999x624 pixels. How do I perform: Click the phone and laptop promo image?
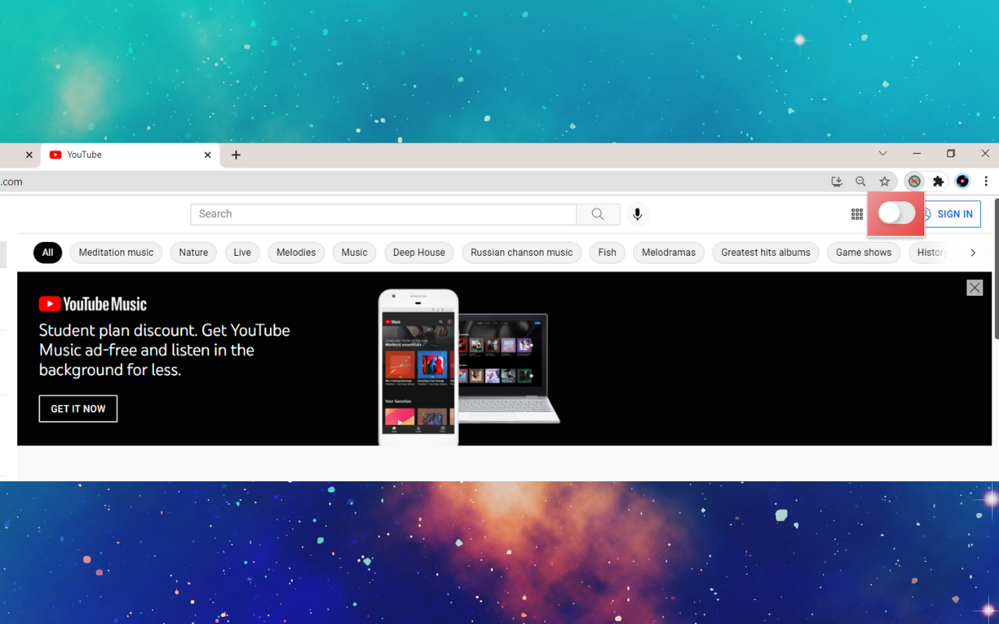pos(469,367)
